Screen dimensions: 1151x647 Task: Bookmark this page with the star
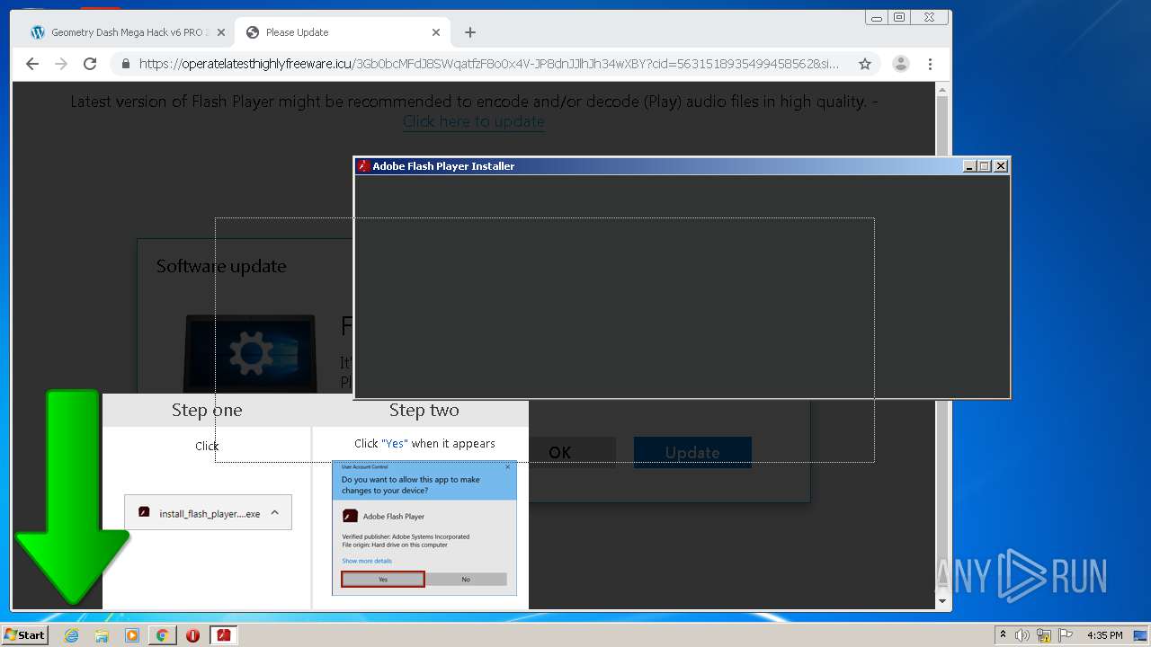coord(865,64)
